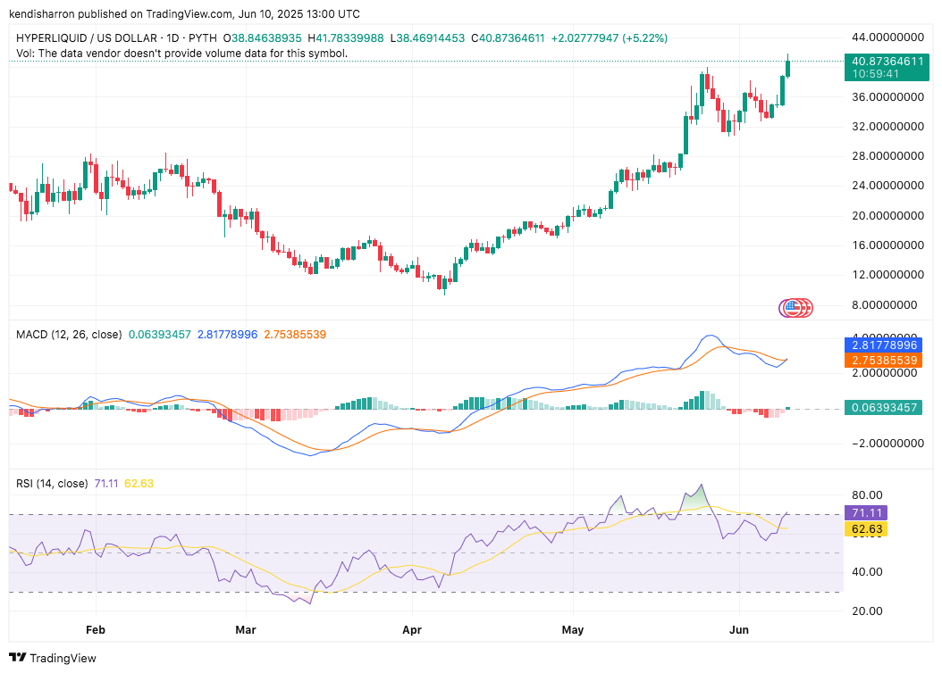
Task: Click the Vol data vendor notice text
Action: pyautogui.click(x=181, y=54)
